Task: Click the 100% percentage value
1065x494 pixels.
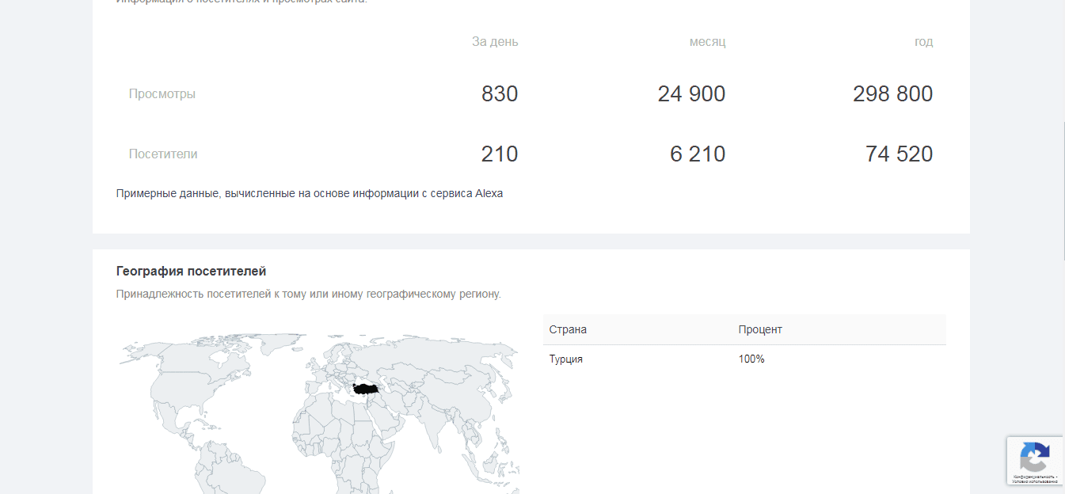Action: (x=751, y=359)
